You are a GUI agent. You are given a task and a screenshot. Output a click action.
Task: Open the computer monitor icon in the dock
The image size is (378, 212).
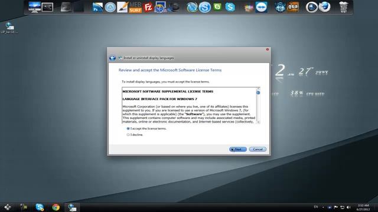click(x=34, y=7)
